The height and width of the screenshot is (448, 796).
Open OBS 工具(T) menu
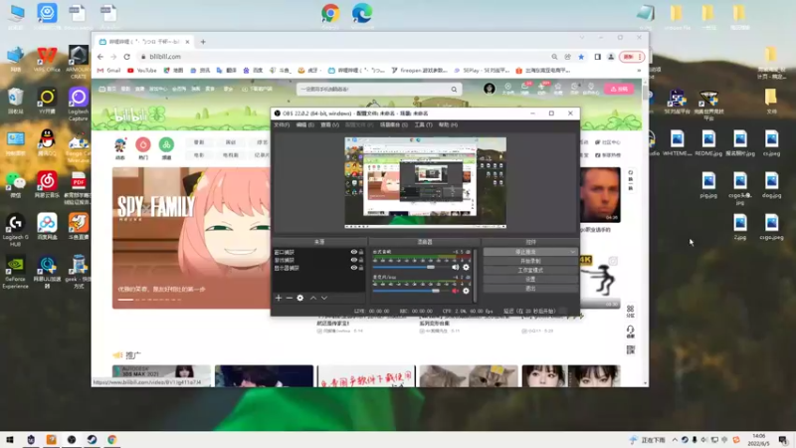pos(424,125)
